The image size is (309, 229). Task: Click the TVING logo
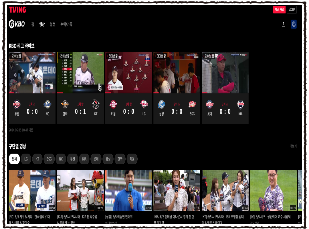pos(17,10)
